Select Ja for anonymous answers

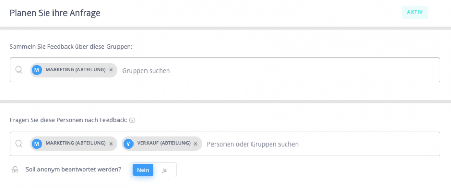pyautogui.click(x=165, y=170)
